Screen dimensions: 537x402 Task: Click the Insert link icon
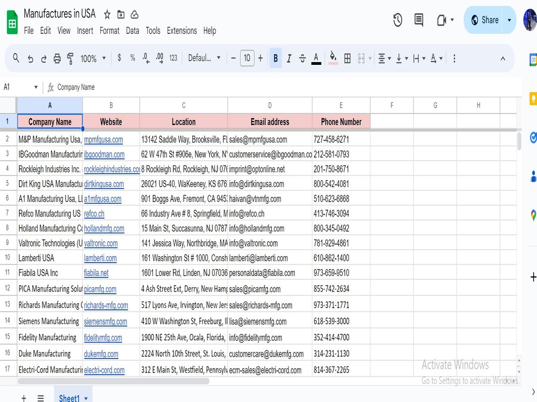pos(454,58)
